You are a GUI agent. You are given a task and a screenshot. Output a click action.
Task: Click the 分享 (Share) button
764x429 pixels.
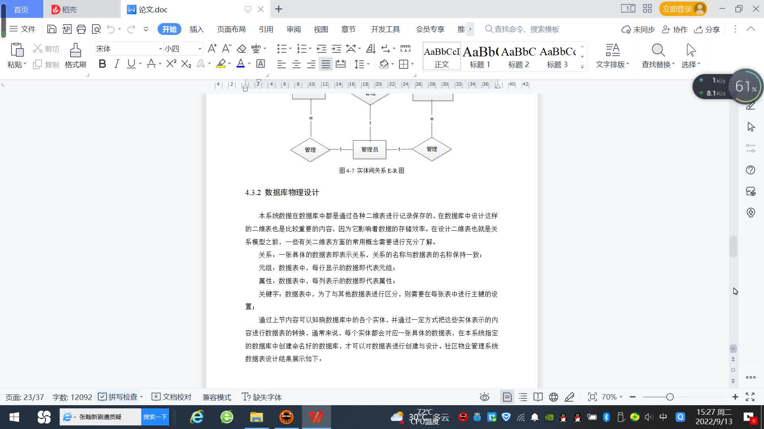coord(707,29)
